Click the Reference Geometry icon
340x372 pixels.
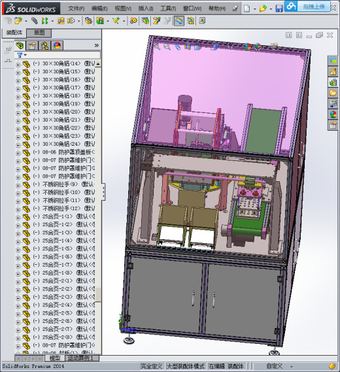(x=116, y=21)
